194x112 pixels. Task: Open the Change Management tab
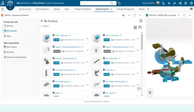click(125, 9)
